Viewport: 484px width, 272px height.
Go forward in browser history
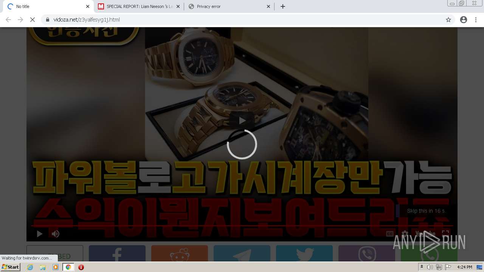click(20, 20)
